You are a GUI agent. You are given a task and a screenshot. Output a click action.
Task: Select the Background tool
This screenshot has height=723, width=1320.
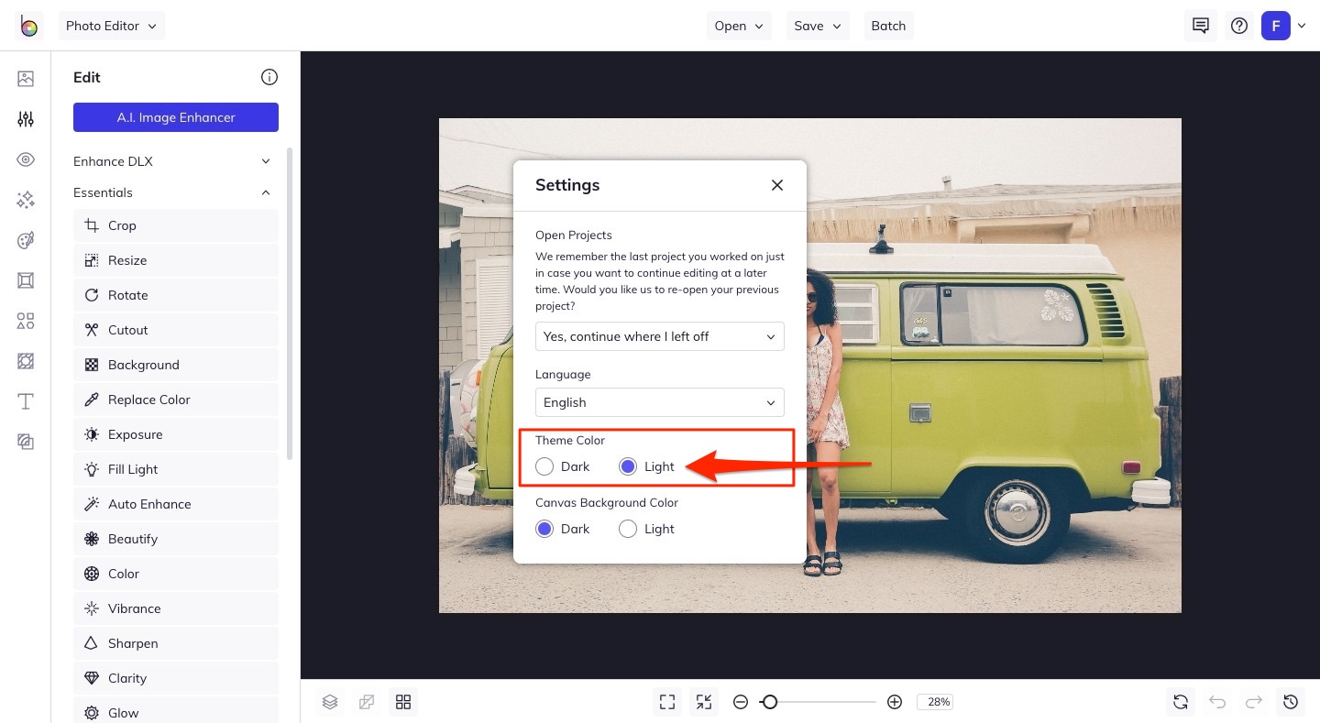[176, 365]
